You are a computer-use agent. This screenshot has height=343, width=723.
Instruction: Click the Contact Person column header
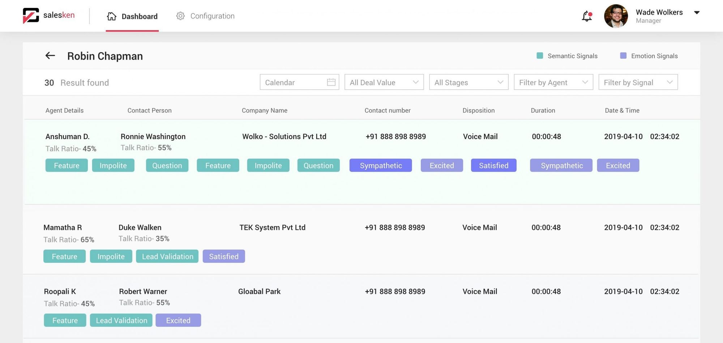[149, 110]
